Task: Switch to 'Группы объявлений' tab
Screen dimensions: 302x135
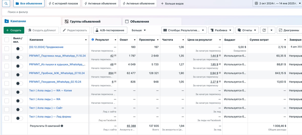Action: click(x=92, y=21)
